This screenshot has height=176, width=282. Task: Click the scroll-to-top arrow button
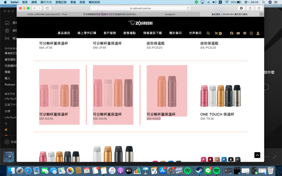point(257,155)
